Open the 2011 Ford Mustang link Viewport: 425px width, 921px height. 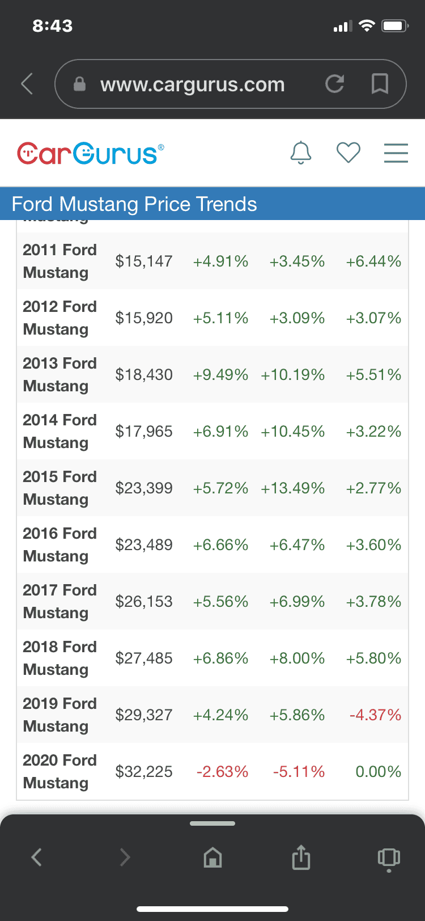59,261
